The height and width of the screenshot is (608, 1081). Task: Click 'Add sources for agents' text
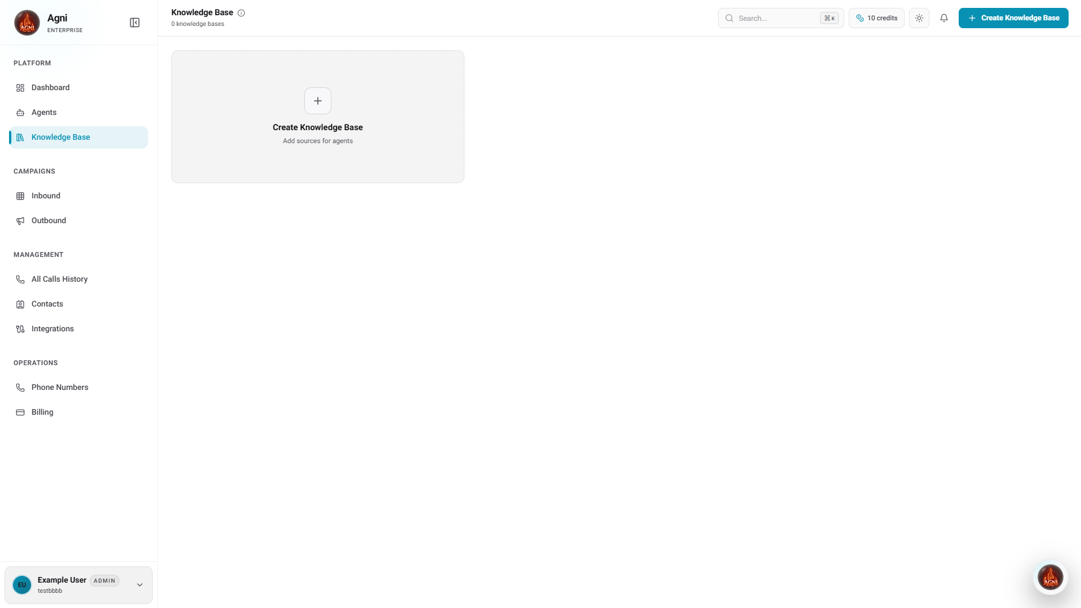click(318, 141)
